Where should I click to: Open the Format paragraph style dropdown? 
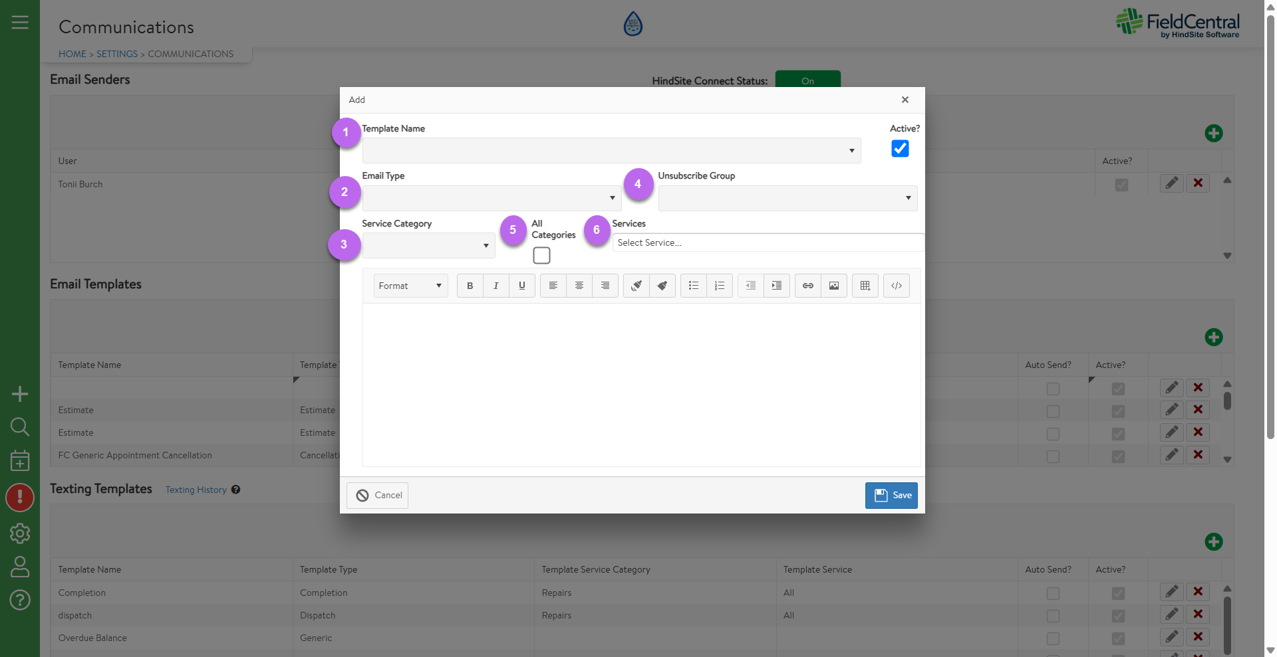pyautogui.click(x=410, y=286)
